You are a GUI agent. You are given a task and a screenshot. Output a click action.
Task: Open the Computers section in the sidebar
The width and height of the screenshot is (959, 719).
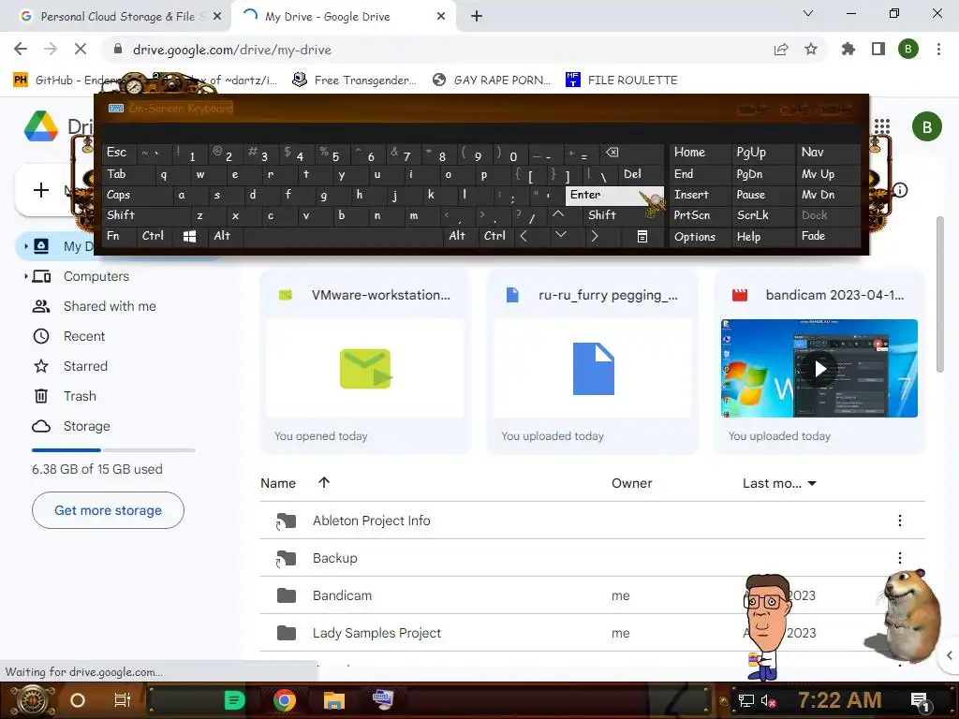96,276
